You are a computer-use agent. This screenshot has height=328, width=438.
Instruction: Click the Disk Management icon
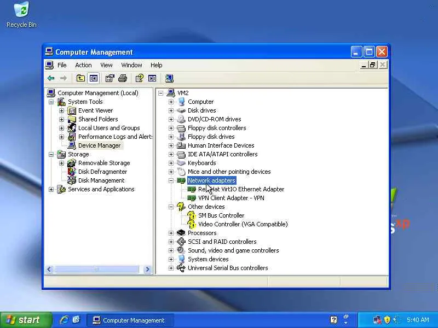[72, 180]
